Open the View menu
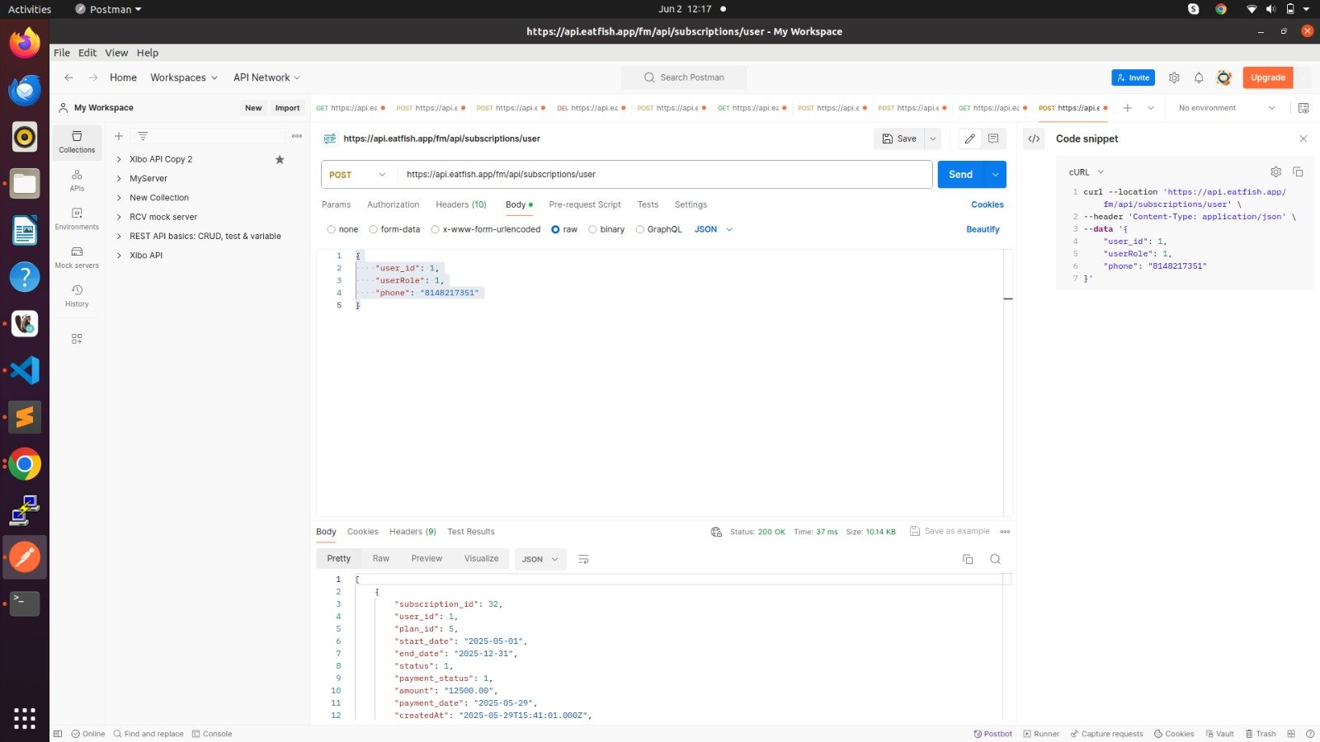1320x742 pixels. tap(116, 53)
